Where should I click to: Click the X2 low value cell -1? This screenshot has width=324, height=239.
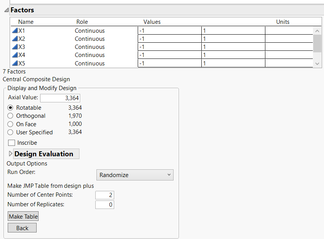point(170,39)
